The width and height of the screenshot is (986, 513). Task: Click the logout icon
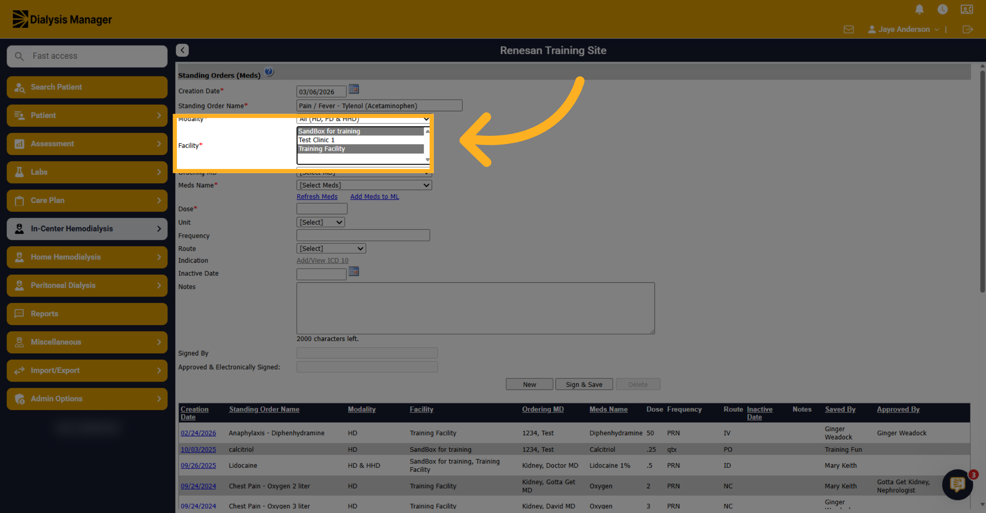[x=968, y=30]
